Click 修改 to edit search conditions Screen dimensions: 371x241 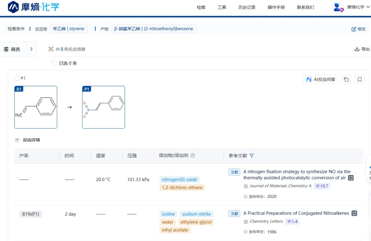point(359,29)
